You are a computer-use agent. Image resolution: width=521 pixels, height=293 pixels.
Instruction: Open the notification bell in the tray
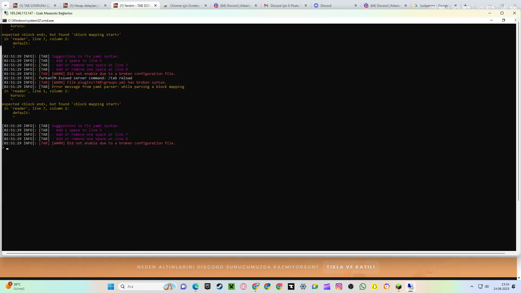click(x=513, y=286)
